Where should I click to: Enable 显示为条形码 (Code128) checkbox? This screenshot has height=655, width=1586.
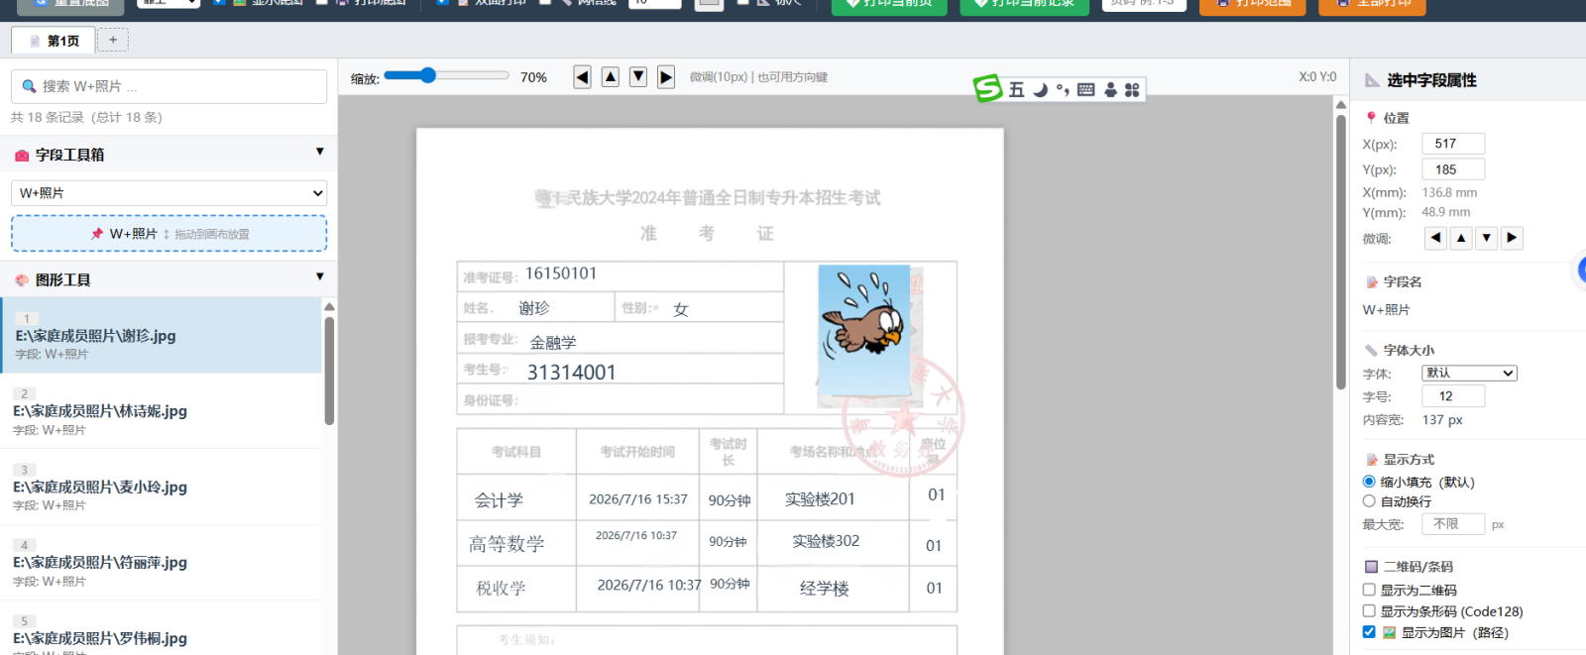coord(1369,611)
